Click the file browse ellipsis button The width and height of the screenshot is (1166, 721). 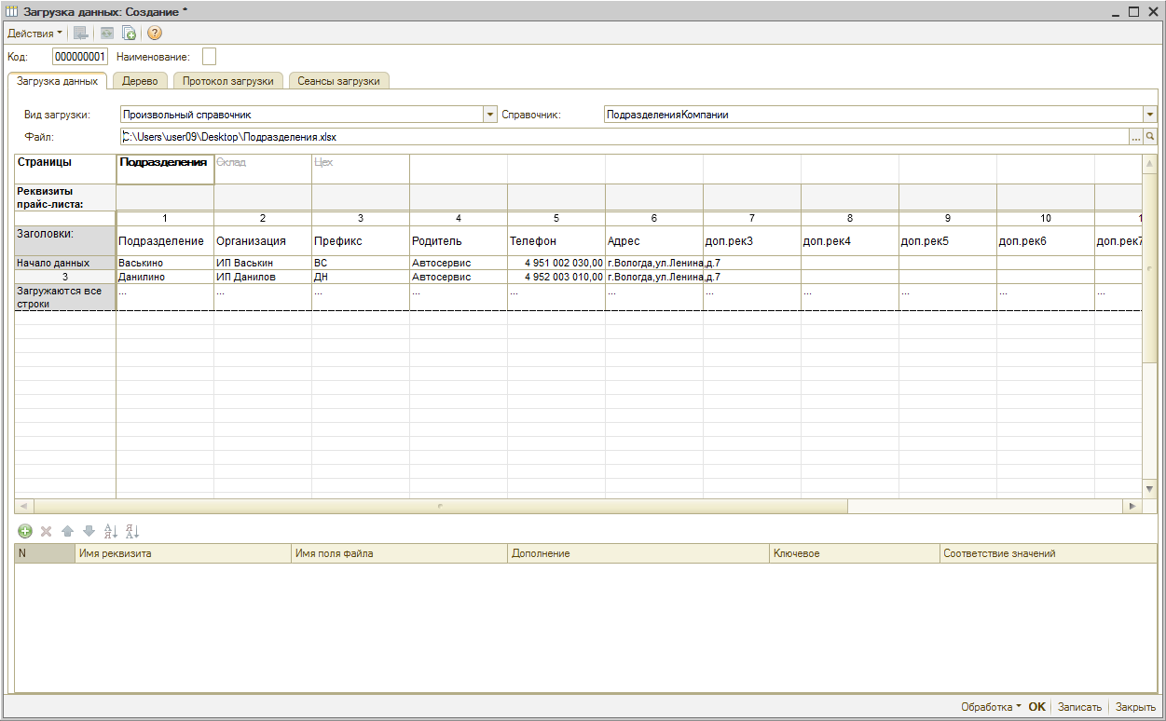(1135, 137)
